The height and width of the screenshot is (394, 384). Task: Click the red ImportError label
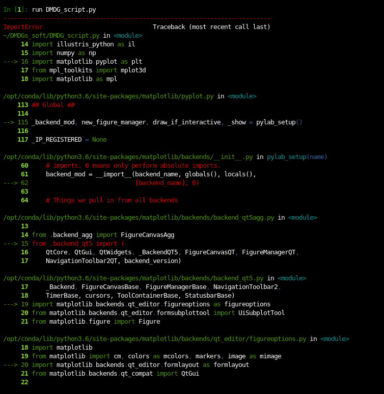pyautogui.click(x=23, y=27)
